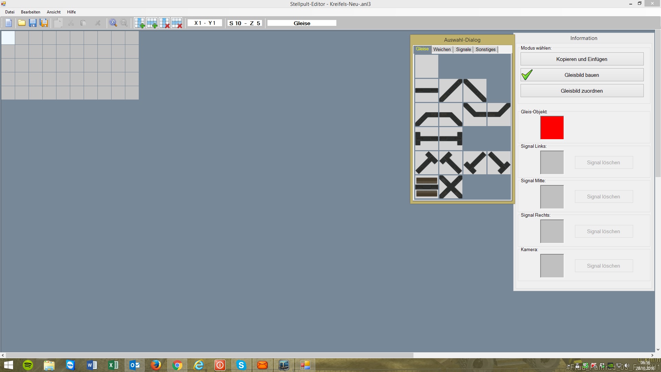
Task: Click the add column grid icon
Action: [x=139, y=23]
